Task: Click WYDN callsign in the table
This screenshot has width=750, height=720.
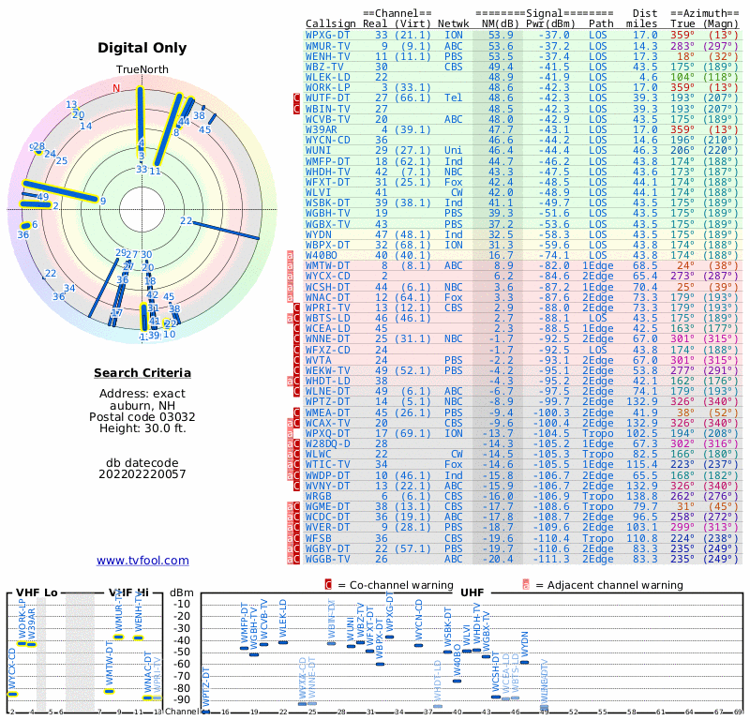Action: coord(318,234)
